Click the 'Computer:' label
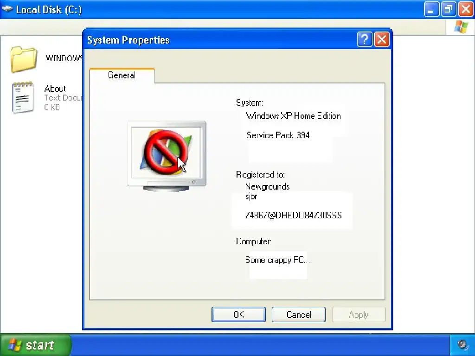 pos(253,241)
